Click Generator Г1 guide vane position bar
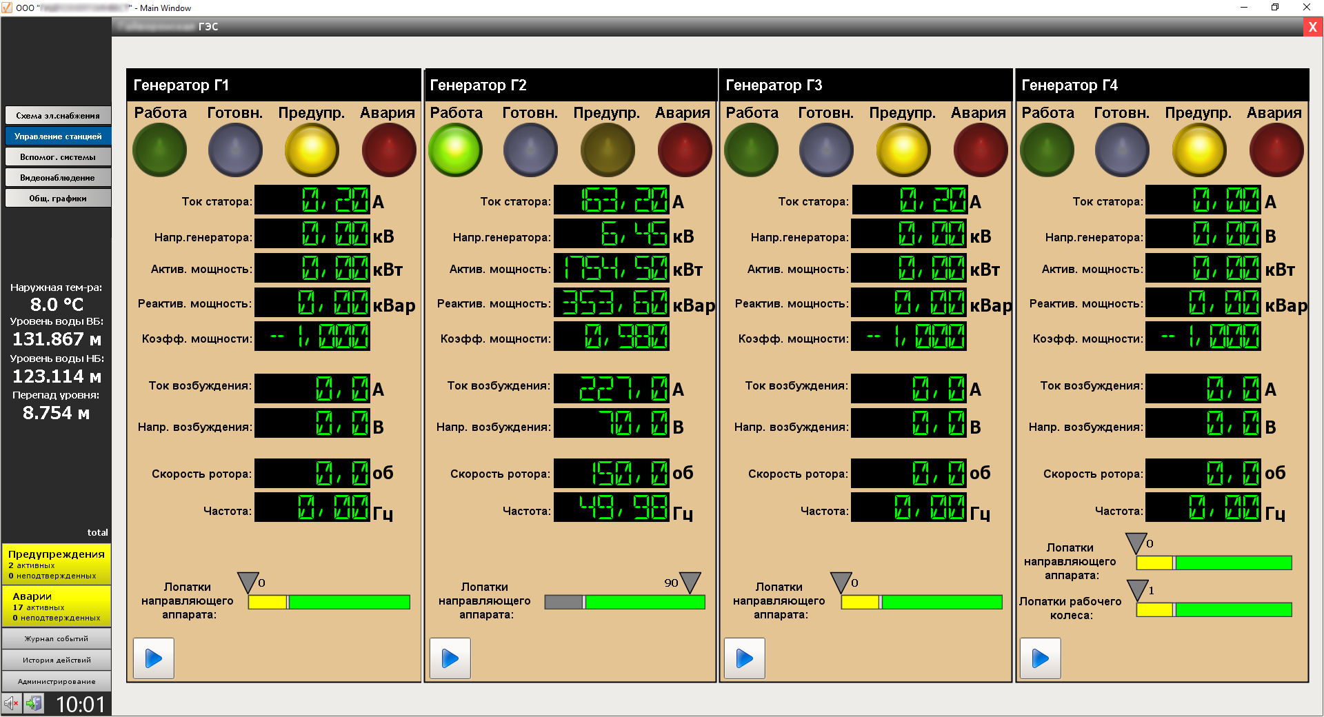Screen dimensions: 1324x717 329,602
